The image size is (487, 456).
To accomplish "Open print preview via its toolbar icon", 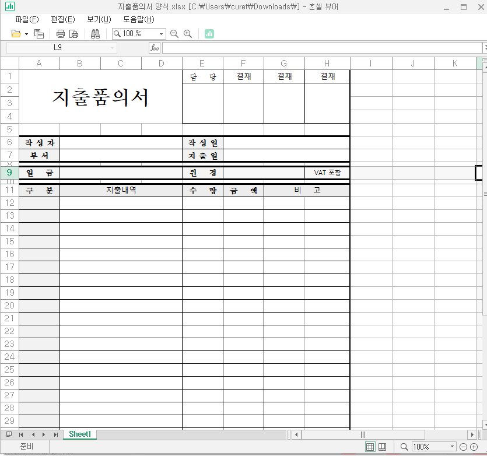I will 74,34.
